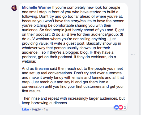
Task: Click the 'keep borrowing audiences.' closing line
Action: [x=45, y=103]
